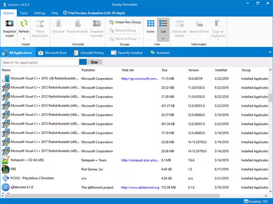Open the Settings ribbon tab
The height and width of the screenshot is (204, 273).
click(40, 13)
